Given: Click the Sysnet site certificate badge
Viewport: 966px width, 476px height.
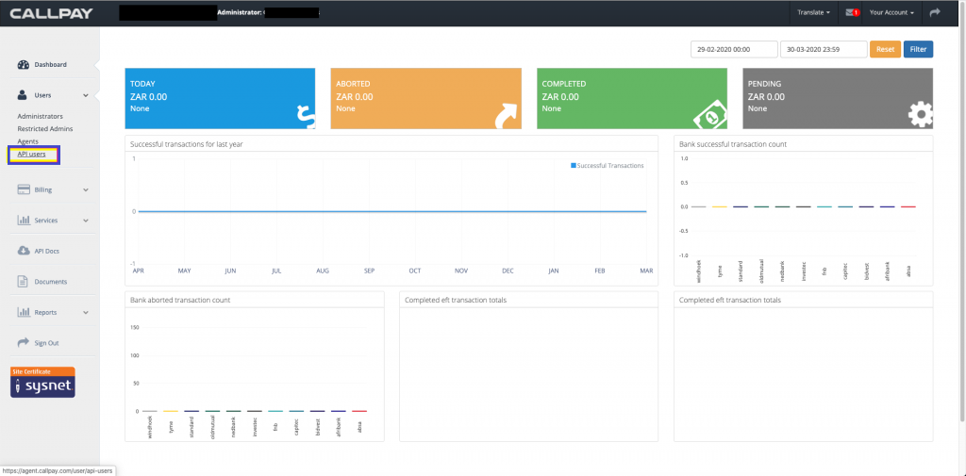Looking at the screenshot, I should 42,383.
